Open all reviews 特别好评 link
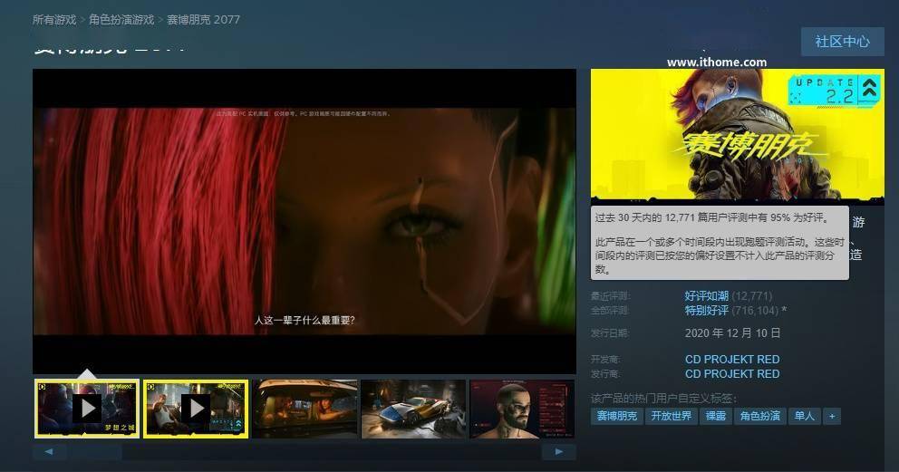The width and height of the screenshot is (899, 472). [706, 311]
